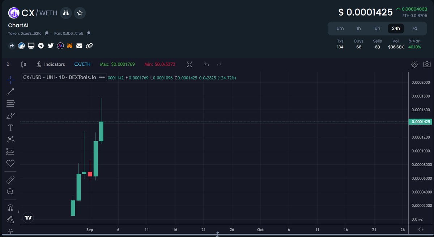
Task: Click the share arrow icon
Action: click(12, 46)
